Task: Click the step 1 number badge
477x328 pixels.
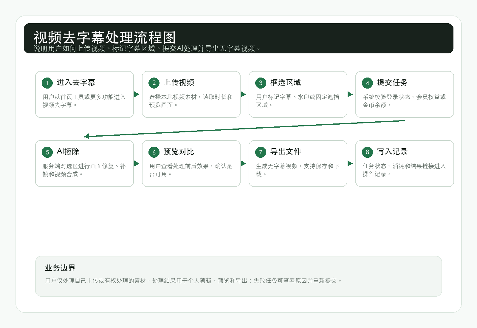Action: (x=47, y=83)
